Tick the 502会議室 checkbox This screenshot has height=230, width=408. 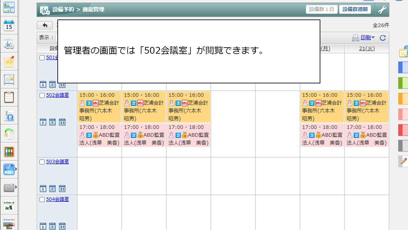(42, 95)
